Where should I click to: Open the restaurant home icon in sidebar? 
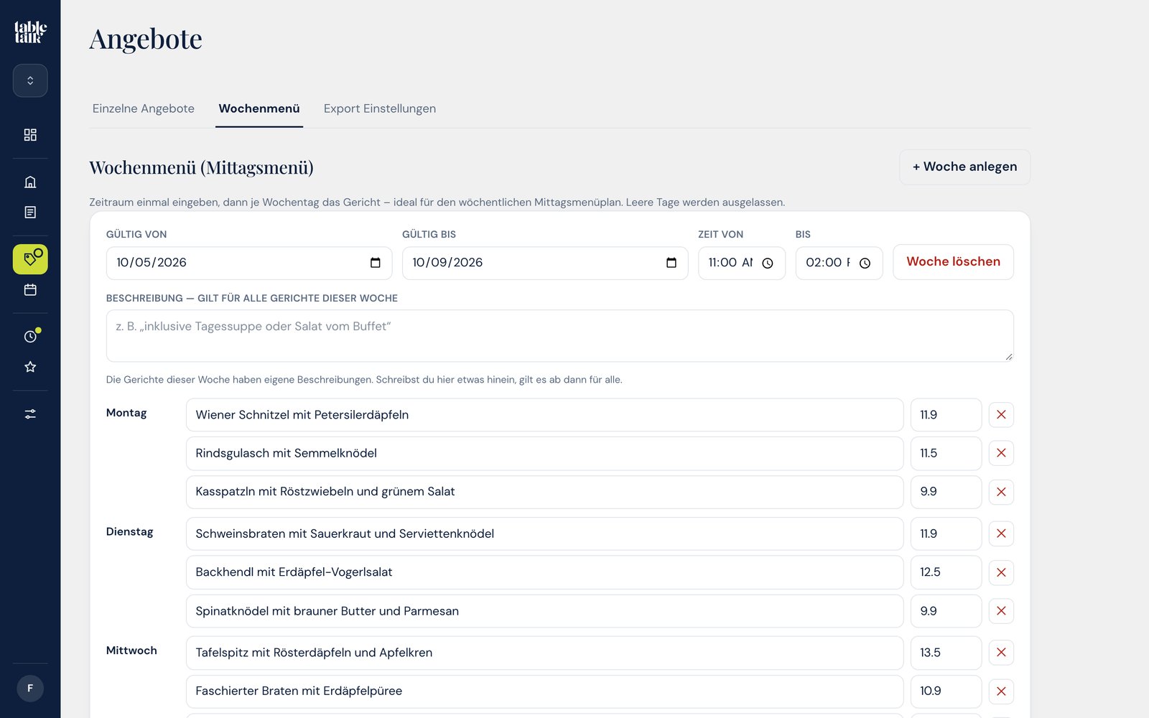(30, 182)
